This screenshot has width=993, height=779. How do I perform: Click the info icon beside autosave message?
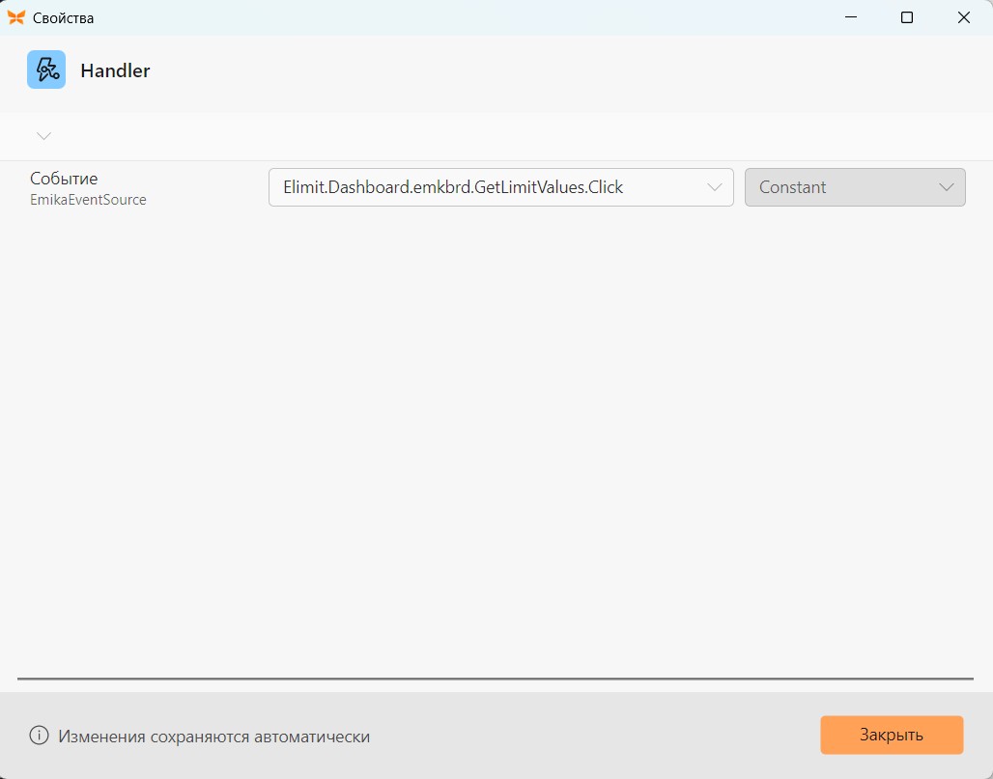pyautogui.click(x=39, y=736)
